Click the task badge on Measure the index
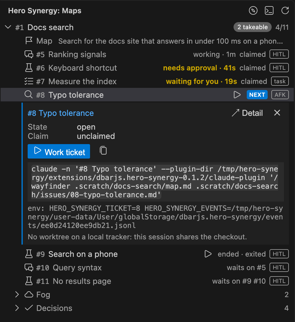295x322 pixels. [280, 81]
